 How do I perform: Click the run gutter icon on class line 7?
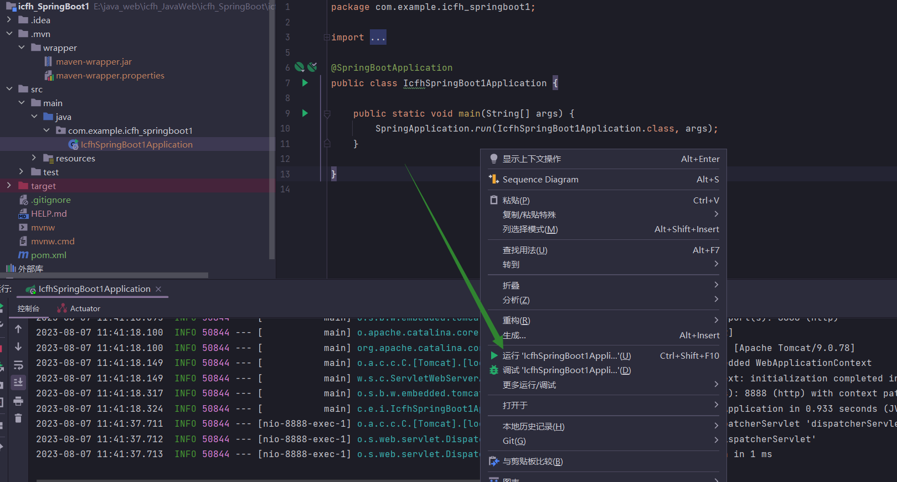[305, 83]
